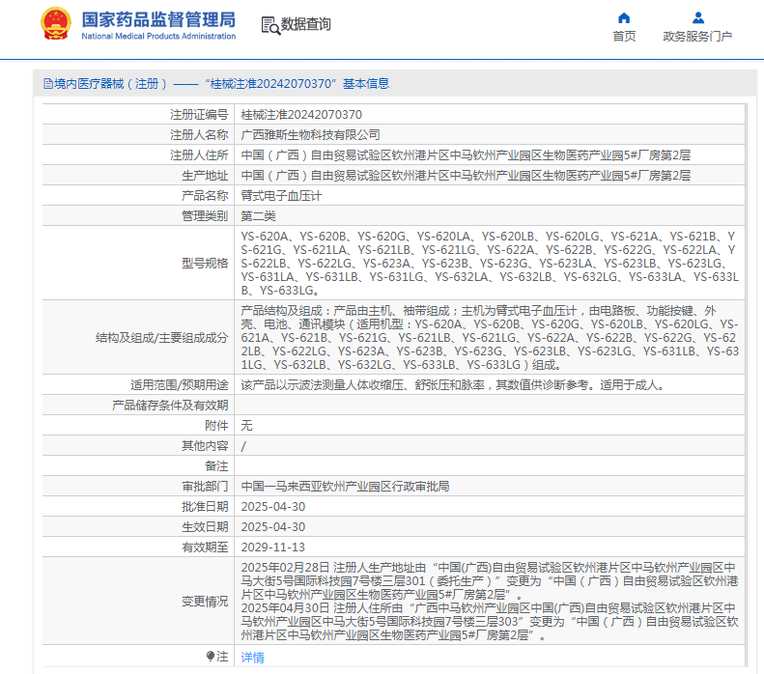Open the 详情 link
764x674 pixels.
point(252,658)
